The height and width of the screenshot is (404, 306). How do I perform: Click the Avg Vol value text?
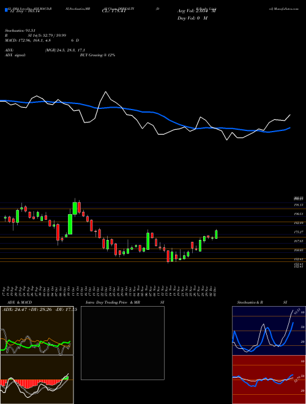tap(197, 11)
